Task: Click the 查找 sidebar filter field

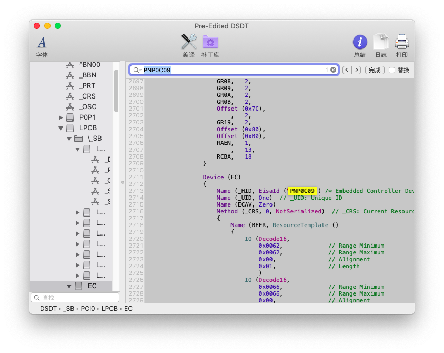Action: pyautogui.click(x=74, y=298)
